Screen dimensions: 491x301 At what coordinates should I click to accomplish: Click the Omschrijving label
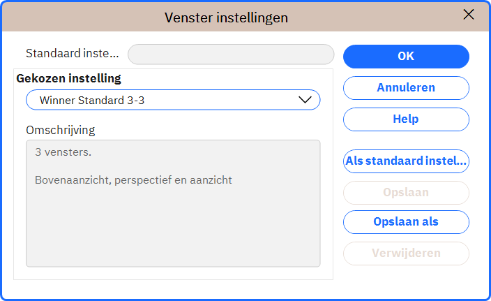[61, 130]
